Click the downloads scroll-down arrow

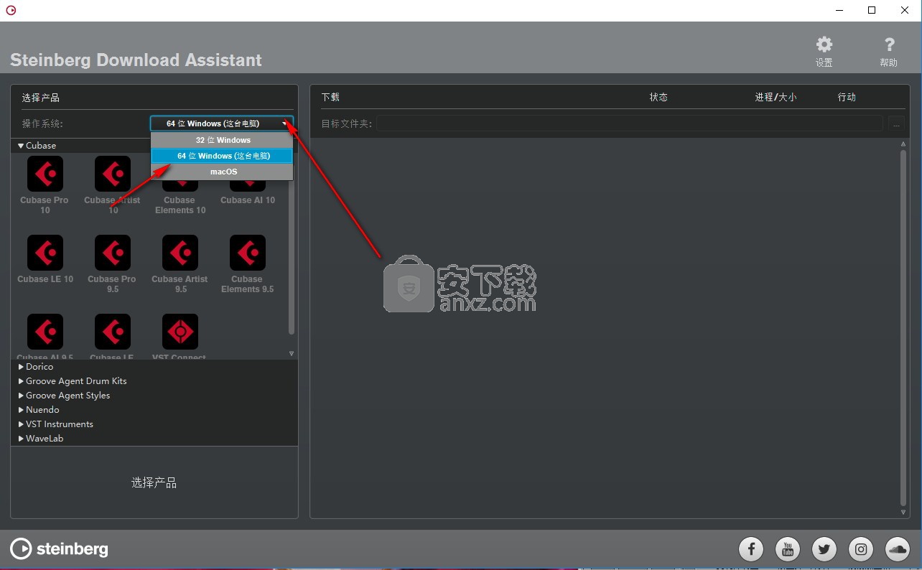point(903,513)
